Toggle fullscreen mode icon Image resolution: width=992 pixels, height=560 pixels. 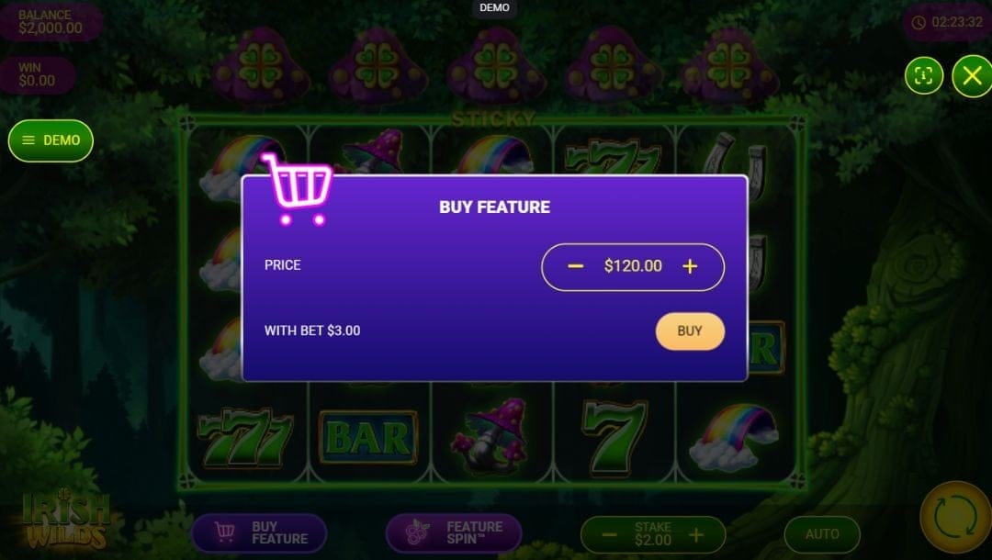tap(924, 76)
